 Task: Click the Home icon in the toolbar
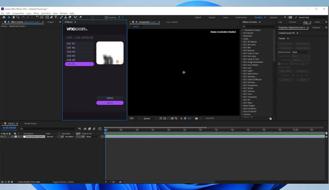click(4, 17)
